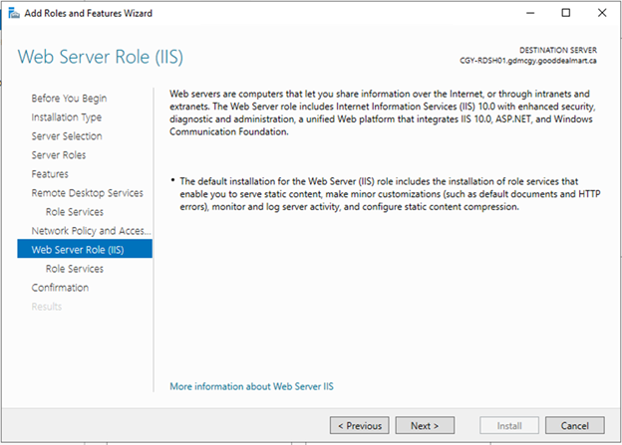Click the wizard icon in title bar

click(x=14, y=13)
